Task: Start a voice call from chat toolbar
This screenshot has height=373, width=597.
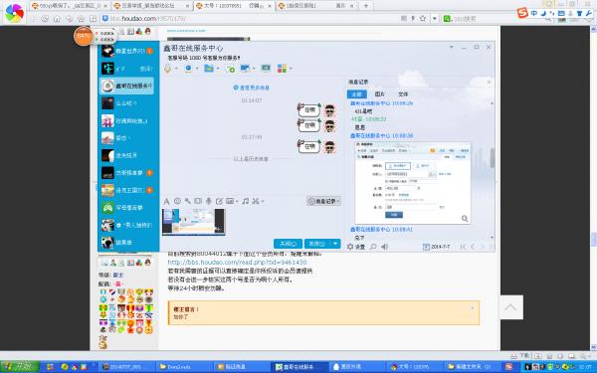Action: 168,69
